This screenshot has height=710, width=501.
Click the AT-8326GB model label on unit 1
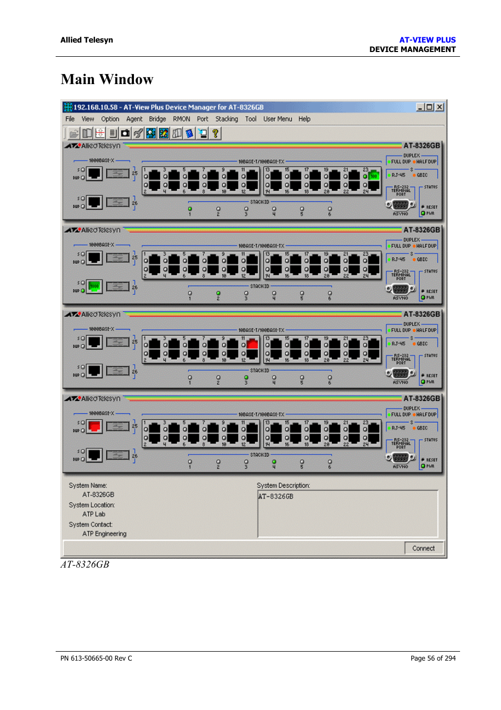(x=422, y=146)
